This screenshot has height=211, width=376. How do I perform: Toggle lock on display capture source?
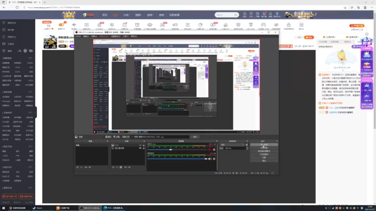pyautogui.click(x=144, y=148)
